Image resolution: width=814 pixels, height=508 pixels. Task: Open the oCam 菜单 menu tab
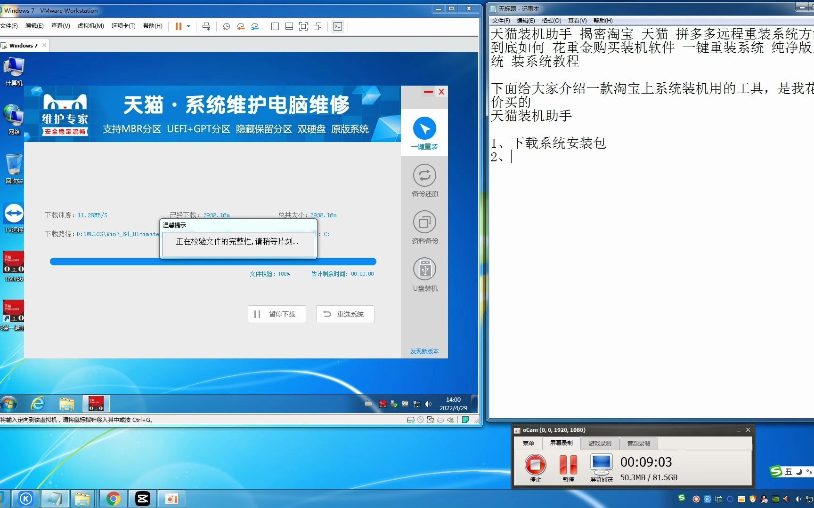(x=528, y=443)
